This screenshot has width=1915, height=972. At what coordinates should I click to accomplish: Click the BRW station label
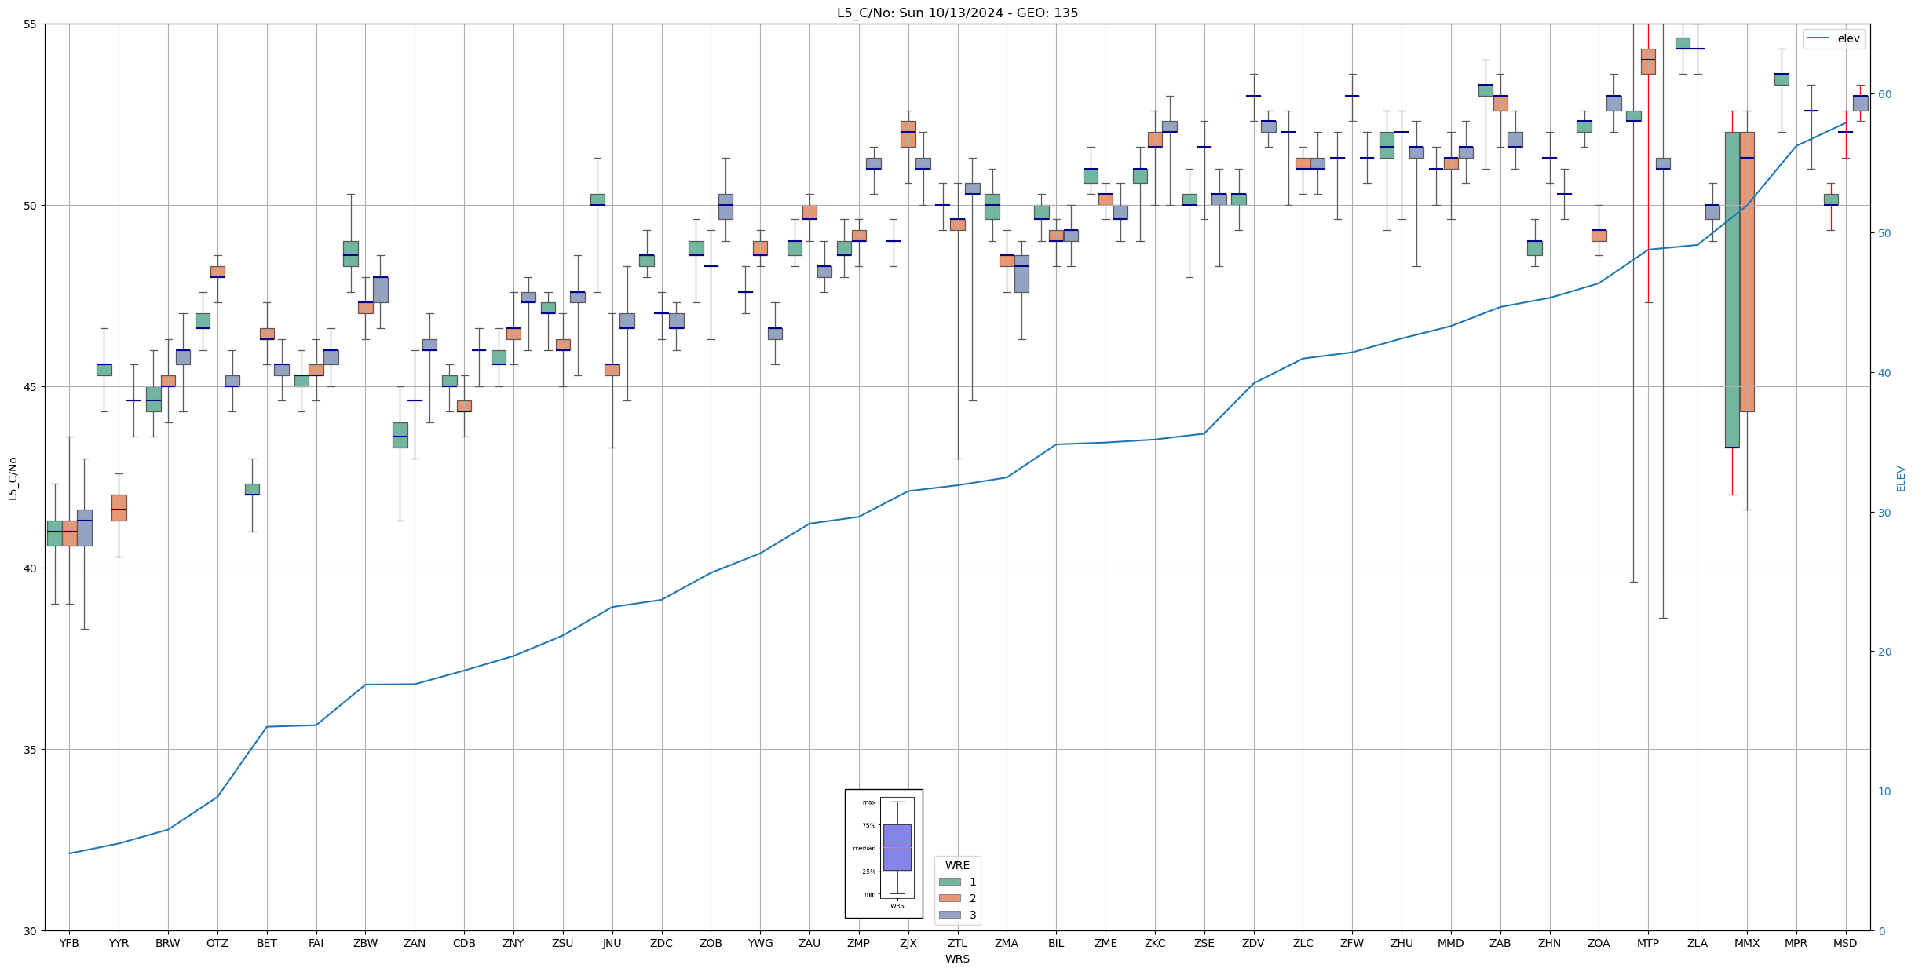168,943
